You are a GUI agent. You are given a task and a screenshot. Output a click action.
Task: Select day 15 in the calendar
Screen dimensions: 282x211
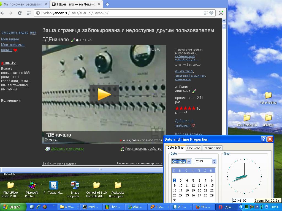click(x=212, y=185)
